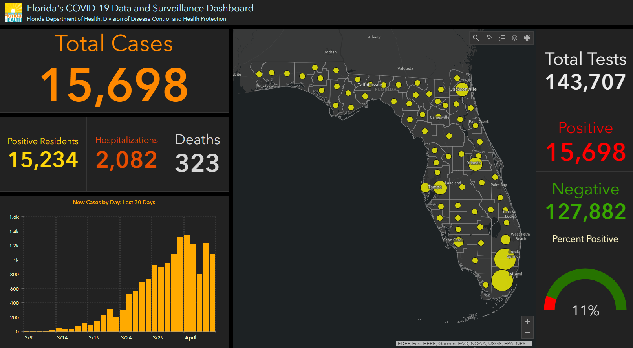Click the April axis label
This screenshot has height=348, width=633.
pyautogui.click(x=190, y=337)
